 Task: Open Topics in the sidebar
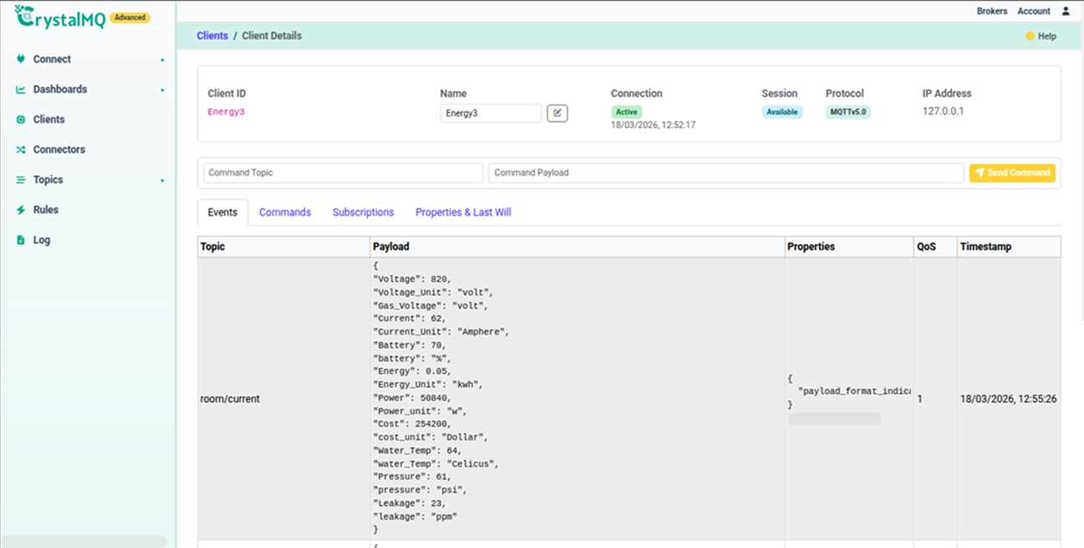tap(48, 180)
